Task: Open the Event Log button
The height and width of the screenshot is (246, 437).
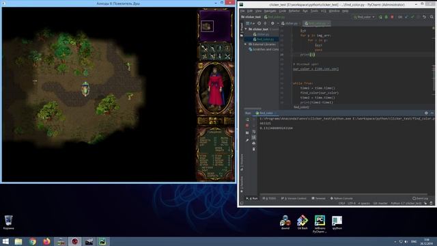Action: tap(421, 198)
